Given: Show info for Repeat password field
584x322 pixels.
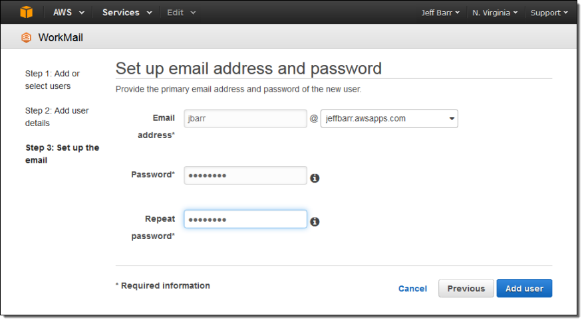Looking at the screenshot, I should [x=315, y=222].
